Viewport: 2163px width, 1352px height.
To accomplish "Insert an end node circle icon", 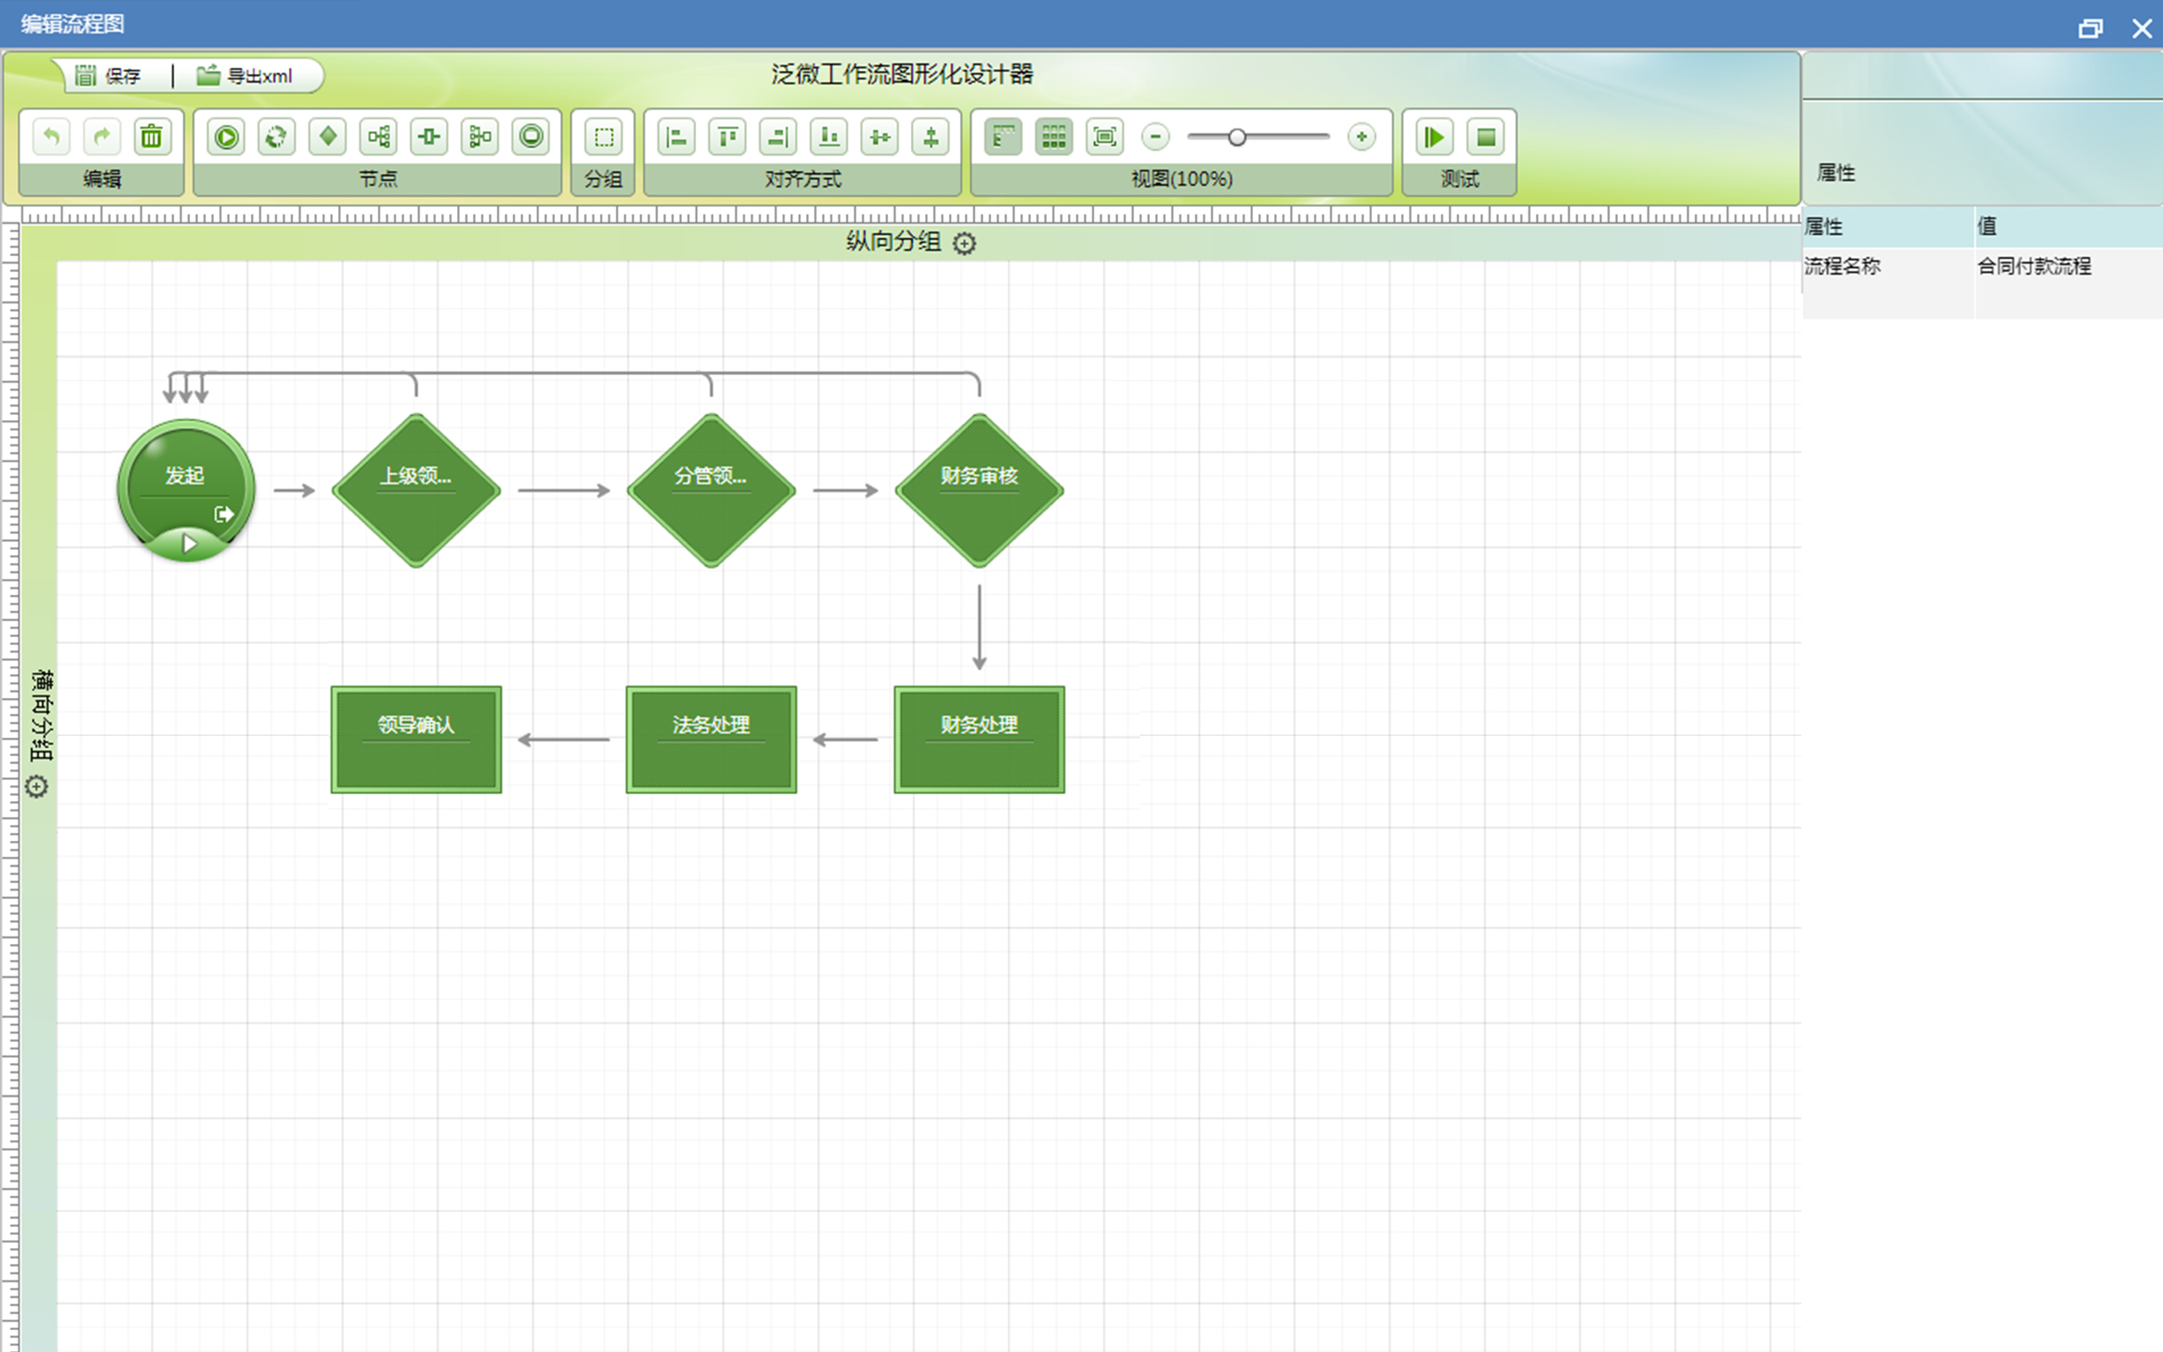I will point(531,137).
